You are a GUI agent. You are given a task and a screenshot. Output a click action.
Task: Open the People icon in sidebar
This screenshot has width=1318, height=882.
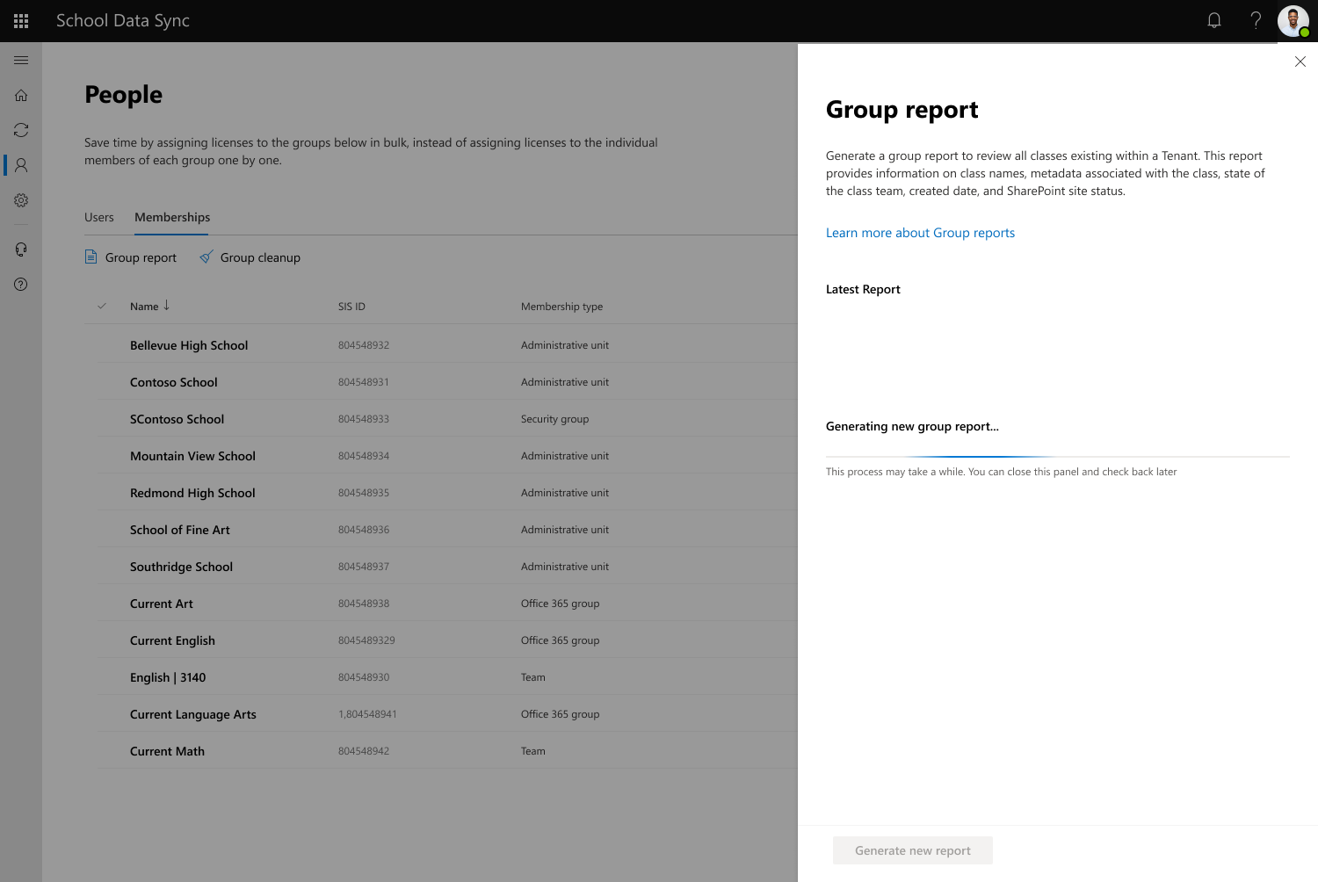(21, 165)
